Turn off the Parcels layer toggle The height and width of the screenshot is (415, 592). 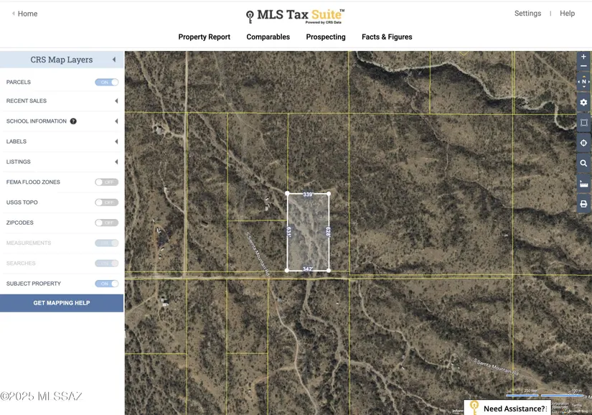click(x=106, y=83)
